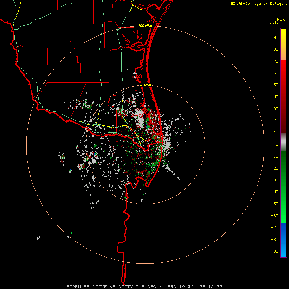Screen dimensions: 289x289
Task: Click the blue bottom segment of the color bar
Action: click(x=284, y=240)
